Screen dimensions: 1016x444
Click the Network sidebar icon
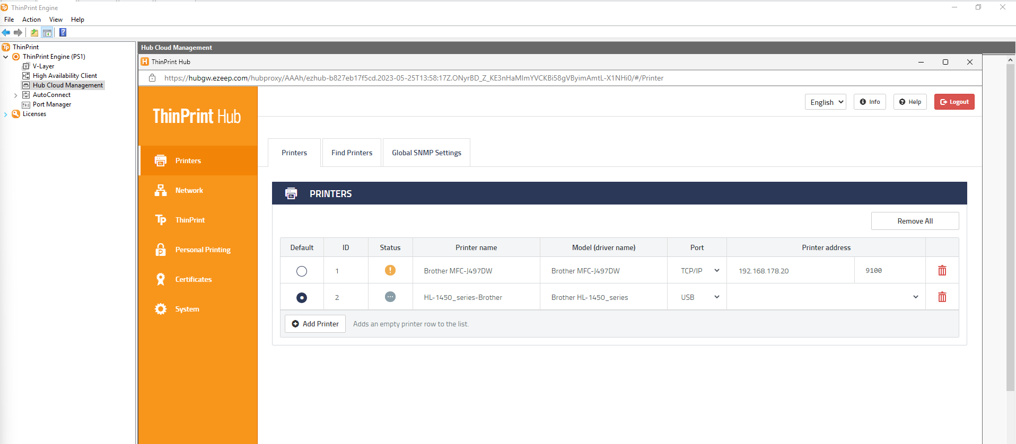[x=161, y=190]
